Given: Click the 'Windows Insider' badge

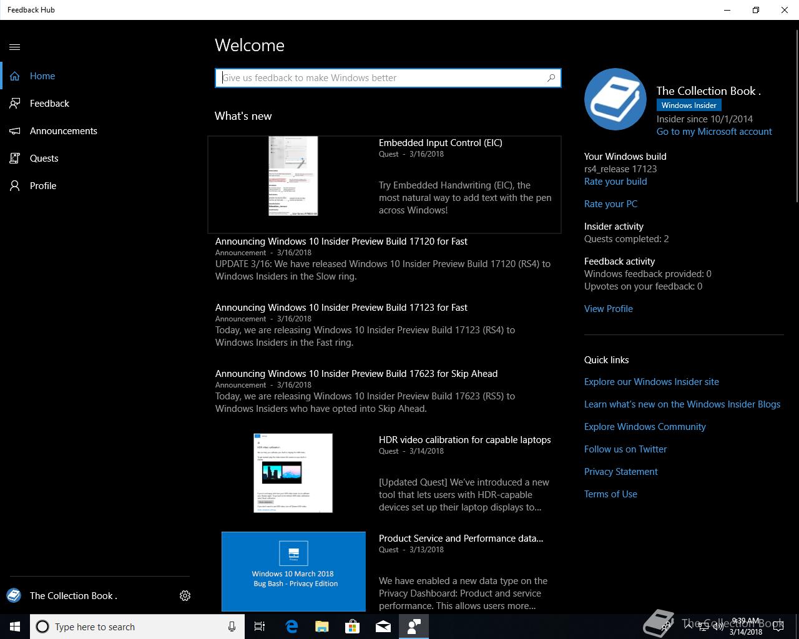Looking at the screenshot, I should pos(689,105).
